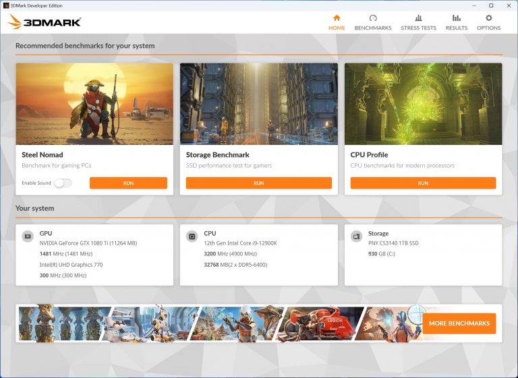This screenshot has height=378, width=518.
Task: Click the 'Your system' heading
Action: coord(34,208)
